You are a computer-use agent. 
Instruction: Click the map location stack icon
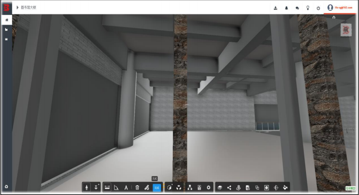click(239, 187)
